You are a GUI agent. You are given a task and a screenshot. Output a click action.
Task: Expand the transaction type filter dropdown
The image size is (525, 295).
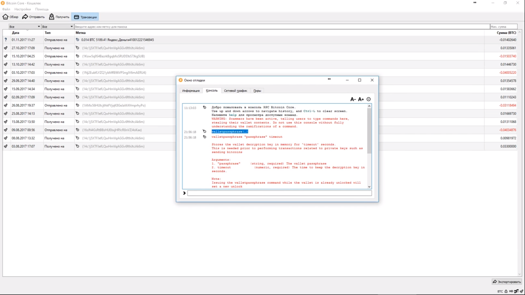tap(57, 27)
